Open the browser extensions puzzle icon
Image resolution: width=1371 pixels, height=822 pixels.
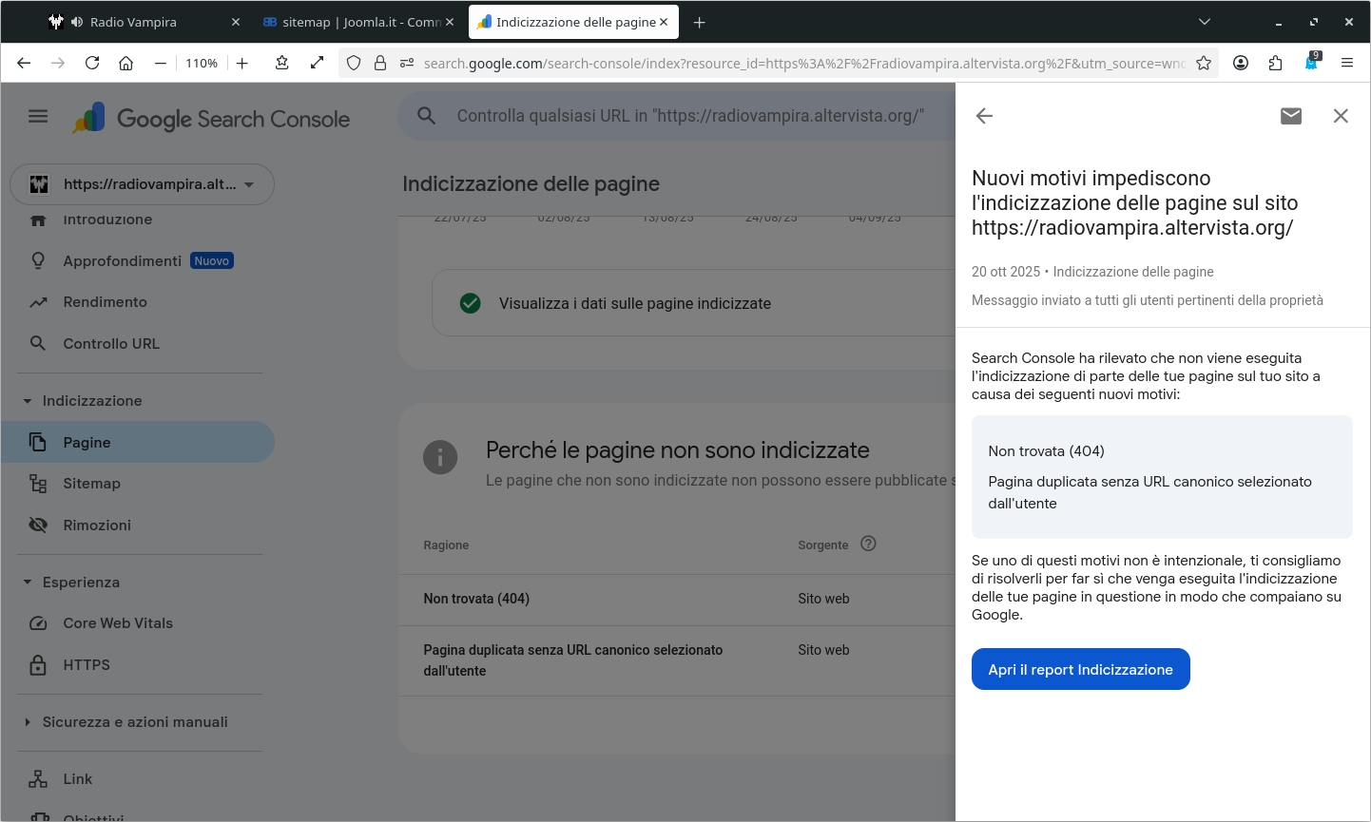click(x=1275, y=63)
